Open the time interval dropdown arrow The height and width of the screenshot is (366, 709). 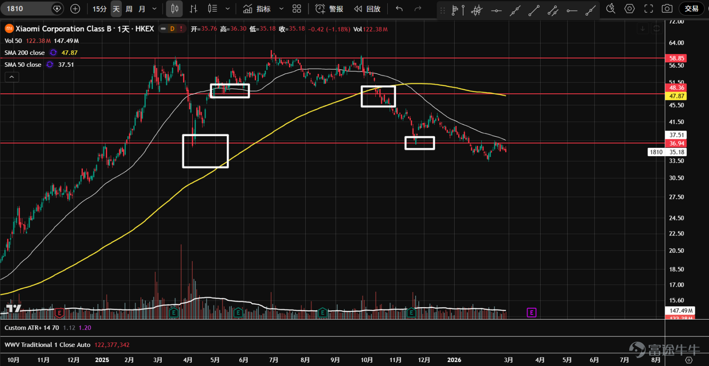coord(154,9)
